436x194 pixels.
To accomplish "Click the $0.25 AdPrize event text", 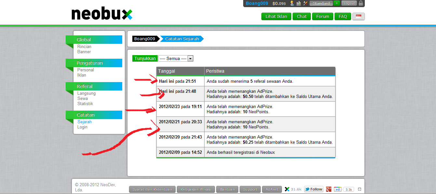I will pyautogui.click(x=270, y=140).
